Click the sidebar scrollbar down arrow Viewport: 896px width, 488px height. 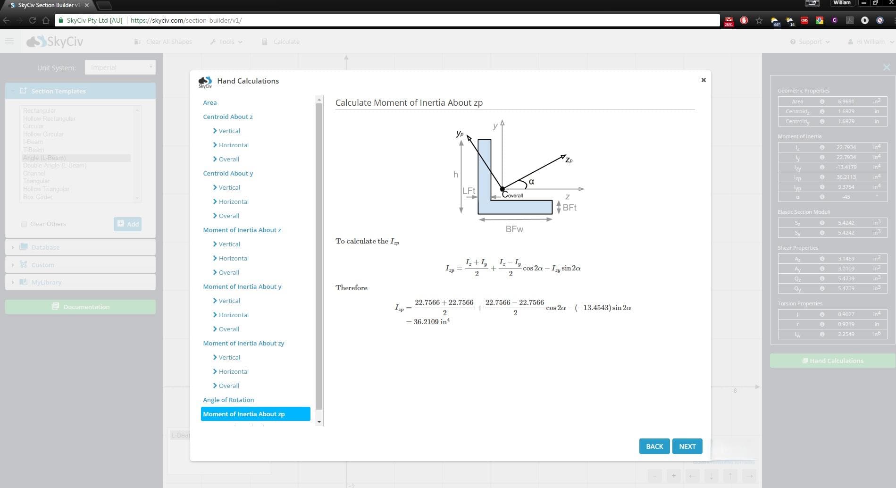point(319,422)
